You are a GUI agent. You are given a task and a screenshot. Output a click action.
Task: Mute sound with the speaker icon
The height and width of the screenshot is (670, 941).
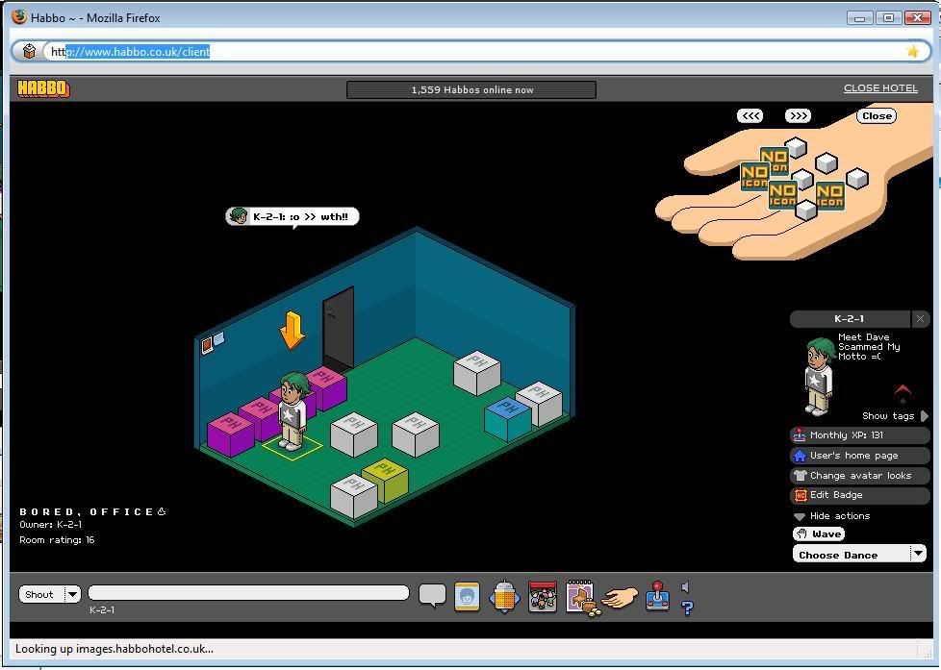[685, 586]
